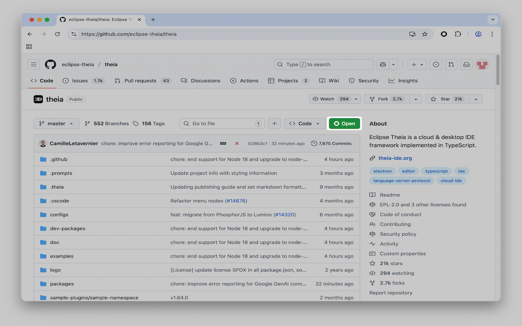Open notifications inbox icon
Viewport: 522px width, 326px height.
tap(466, 64)
